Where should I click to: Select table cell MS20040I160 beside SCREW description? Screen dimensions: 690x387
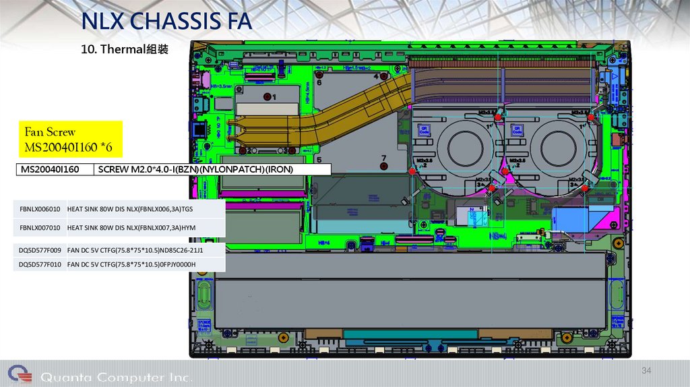55,169
